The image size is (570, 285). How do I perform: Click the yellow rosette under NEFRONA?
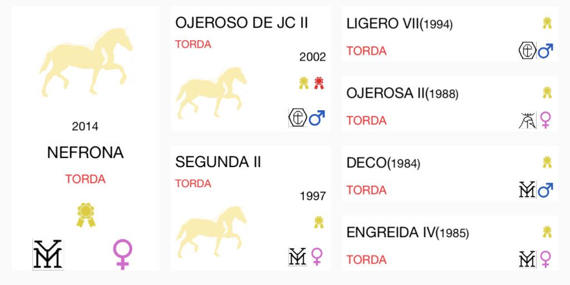point(86,215)
